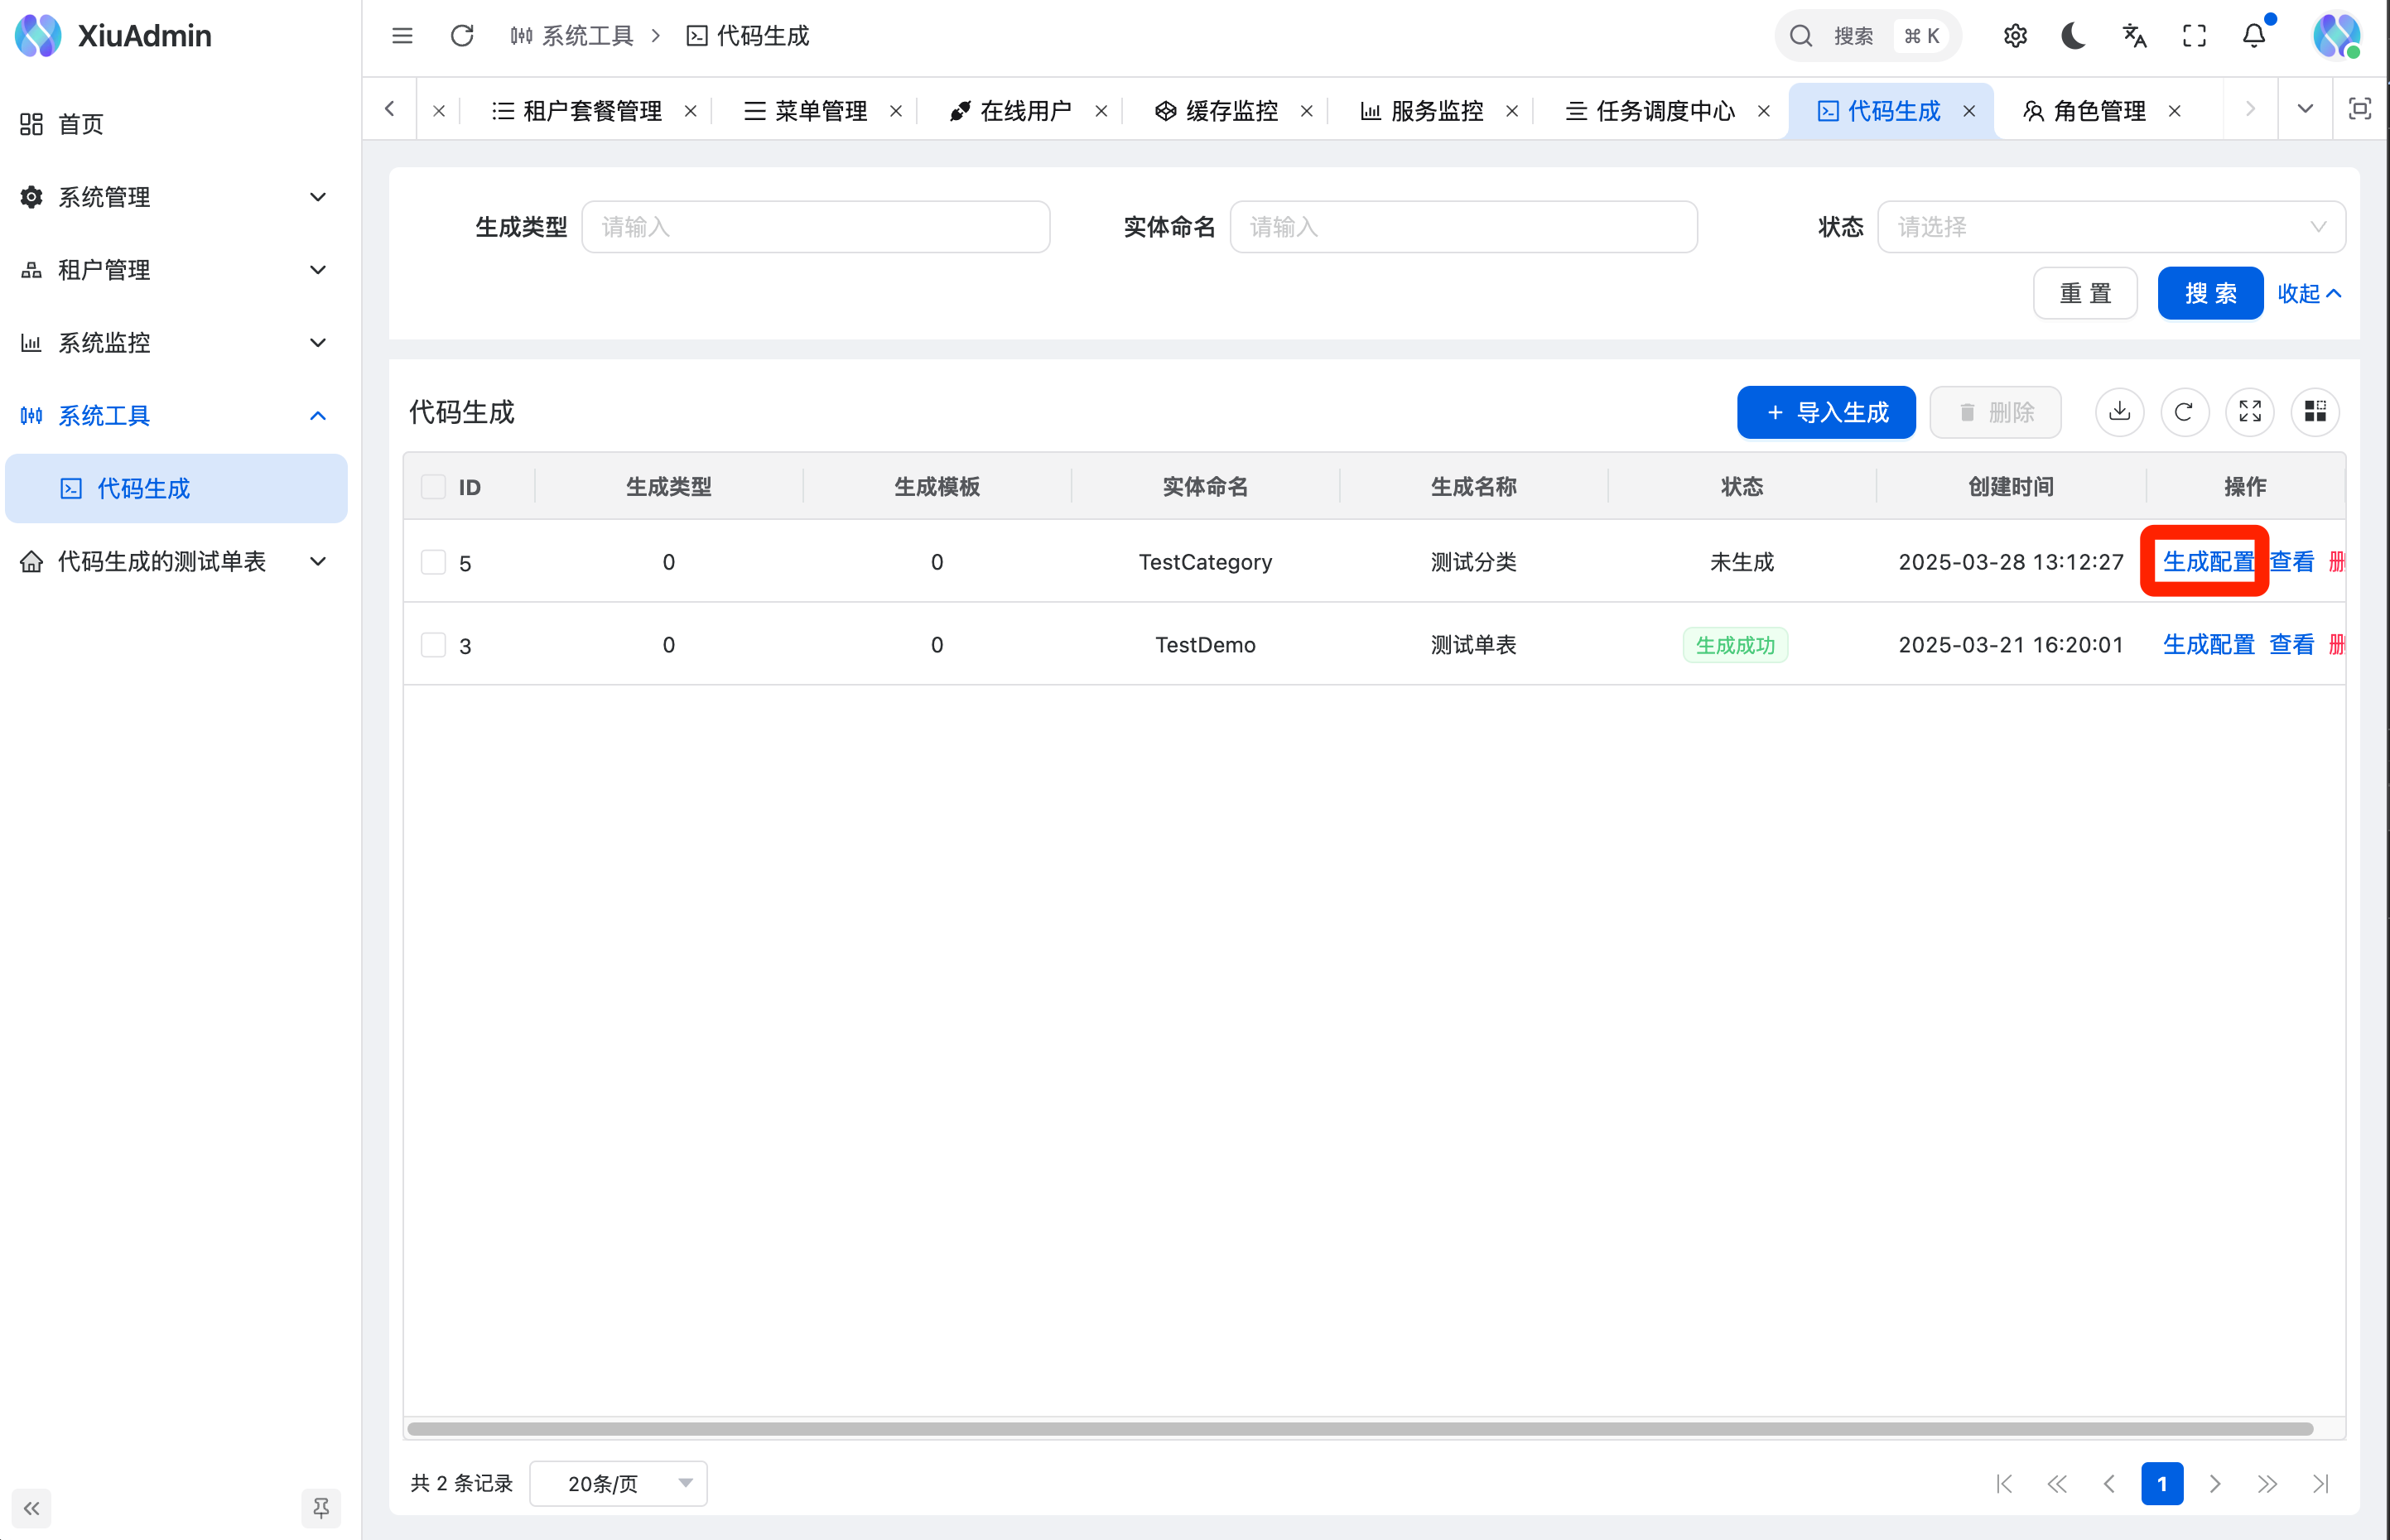The width and height of the screenshot is (2390, 1540).
Task: Check the checkbox for row ID 3
Action: [433, 645]
